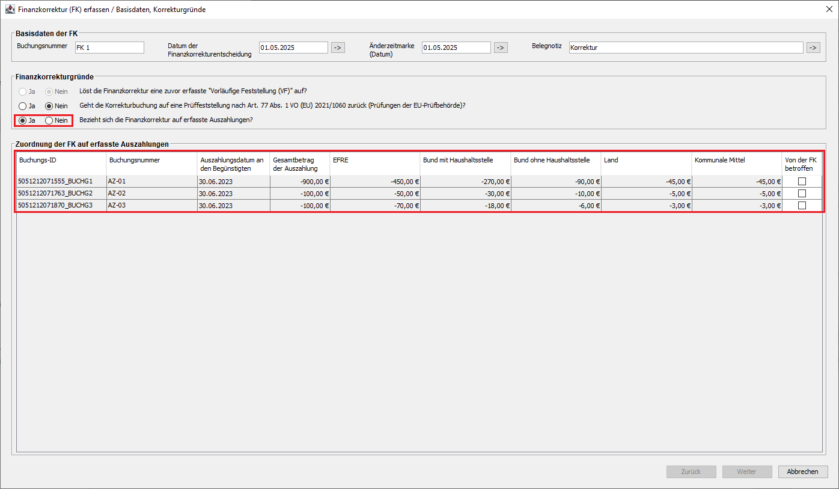The image size is (839, 489).
Task: Click the Änderzeitmarke date field
Action: [456, 48]
